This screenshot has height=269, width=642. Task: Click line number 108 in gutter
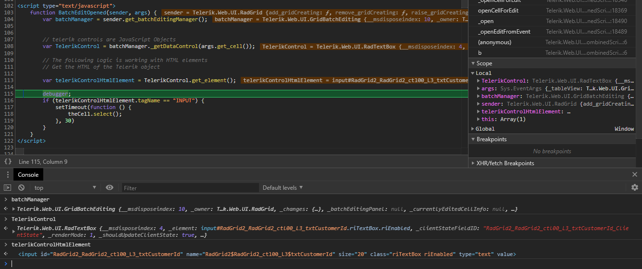pyautogui.click(x=8, y=47)
